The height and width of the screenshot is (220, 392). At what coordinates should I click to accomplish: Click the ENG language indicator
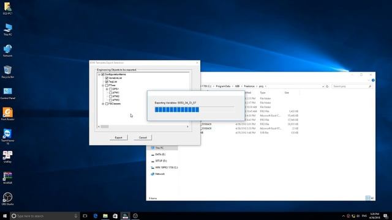tap(364, 216)
